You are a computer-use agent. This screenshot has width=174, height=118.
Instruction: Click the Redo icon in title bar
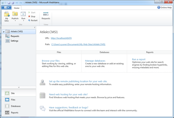click(21, 3)
